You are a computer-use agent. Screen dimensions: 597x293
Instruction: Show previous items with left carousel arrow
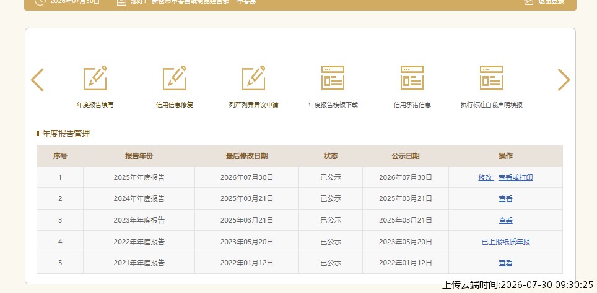click(37, 80)
